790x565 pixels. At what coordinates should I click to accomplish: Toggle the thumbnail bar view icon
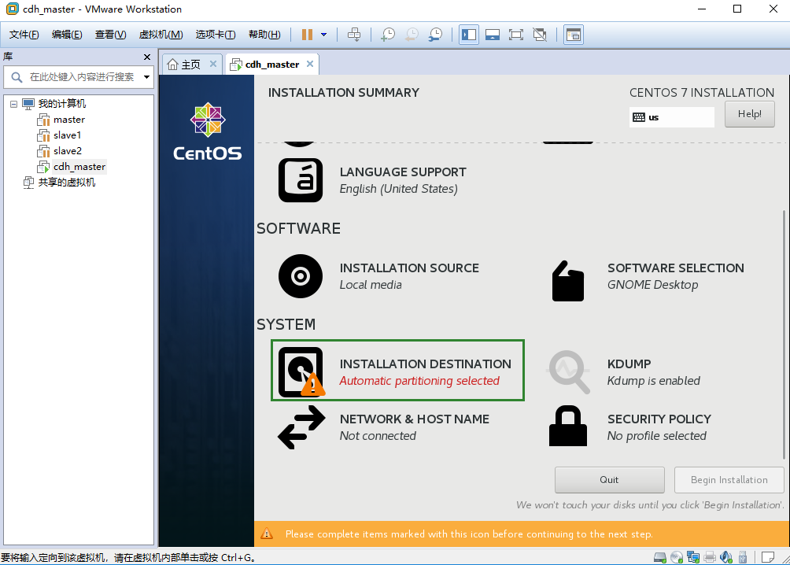click(x=493, y=35)
